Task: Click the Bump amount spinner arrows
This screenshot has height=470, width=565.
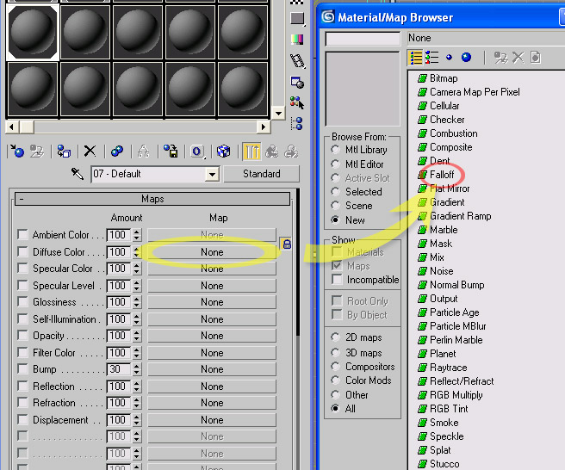Action: tap(136, 369)
